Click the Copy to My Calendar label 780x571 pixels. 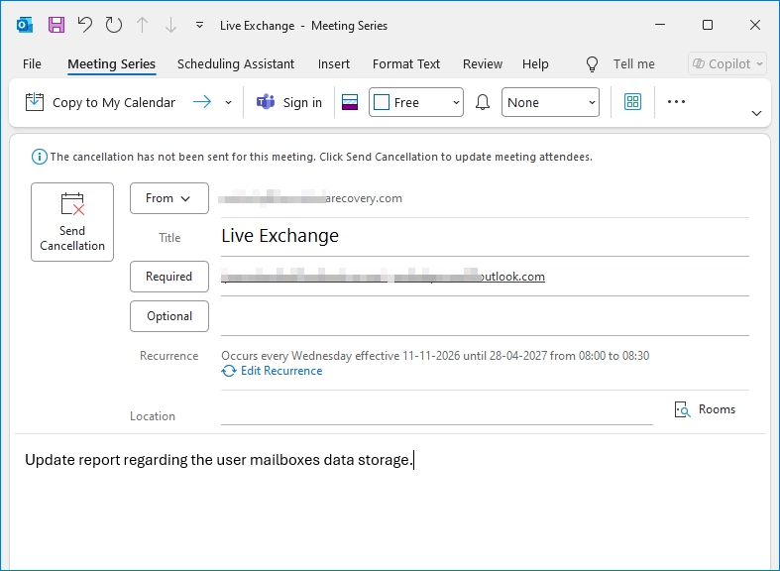(114, 102)
